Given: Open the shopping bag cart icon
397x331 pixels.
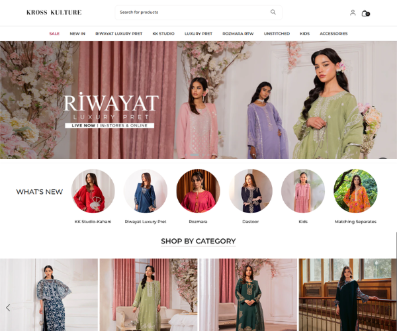Looking at the screenshot, I should tap(365, 13).
